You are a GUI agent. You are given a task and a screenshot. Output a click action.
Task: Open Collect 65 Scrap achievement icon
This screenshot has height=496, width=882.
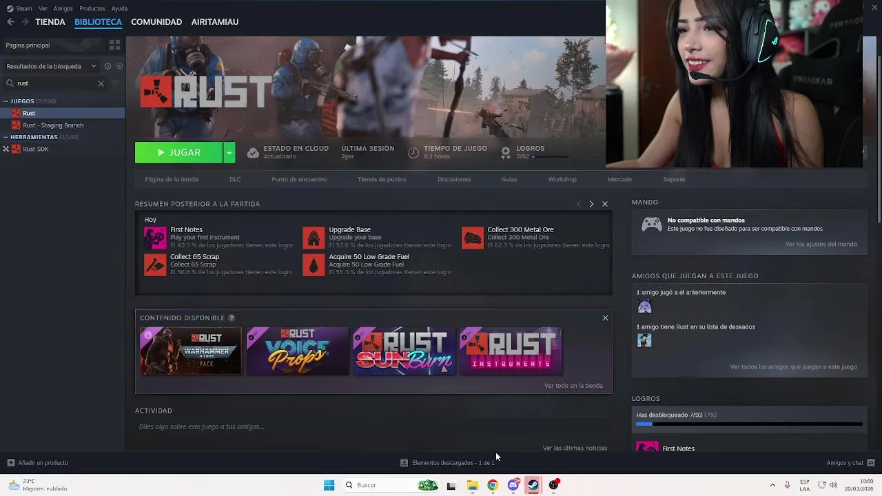point(155,265)
